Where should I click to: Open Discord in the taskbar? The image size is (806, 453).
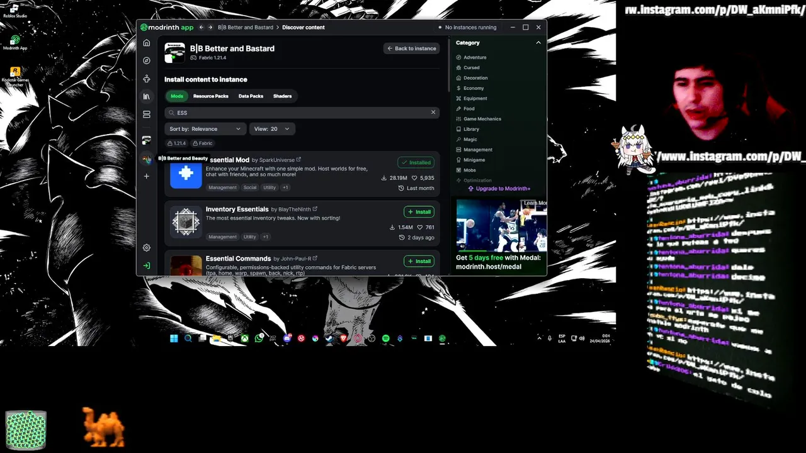pos(287,338)
